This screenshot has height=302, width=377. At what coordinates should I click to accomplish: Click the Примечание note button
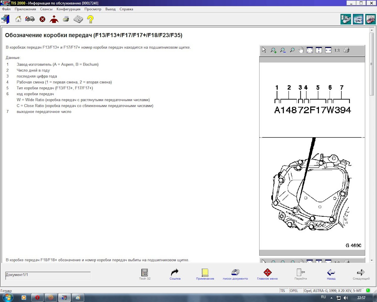pos(205,274)
